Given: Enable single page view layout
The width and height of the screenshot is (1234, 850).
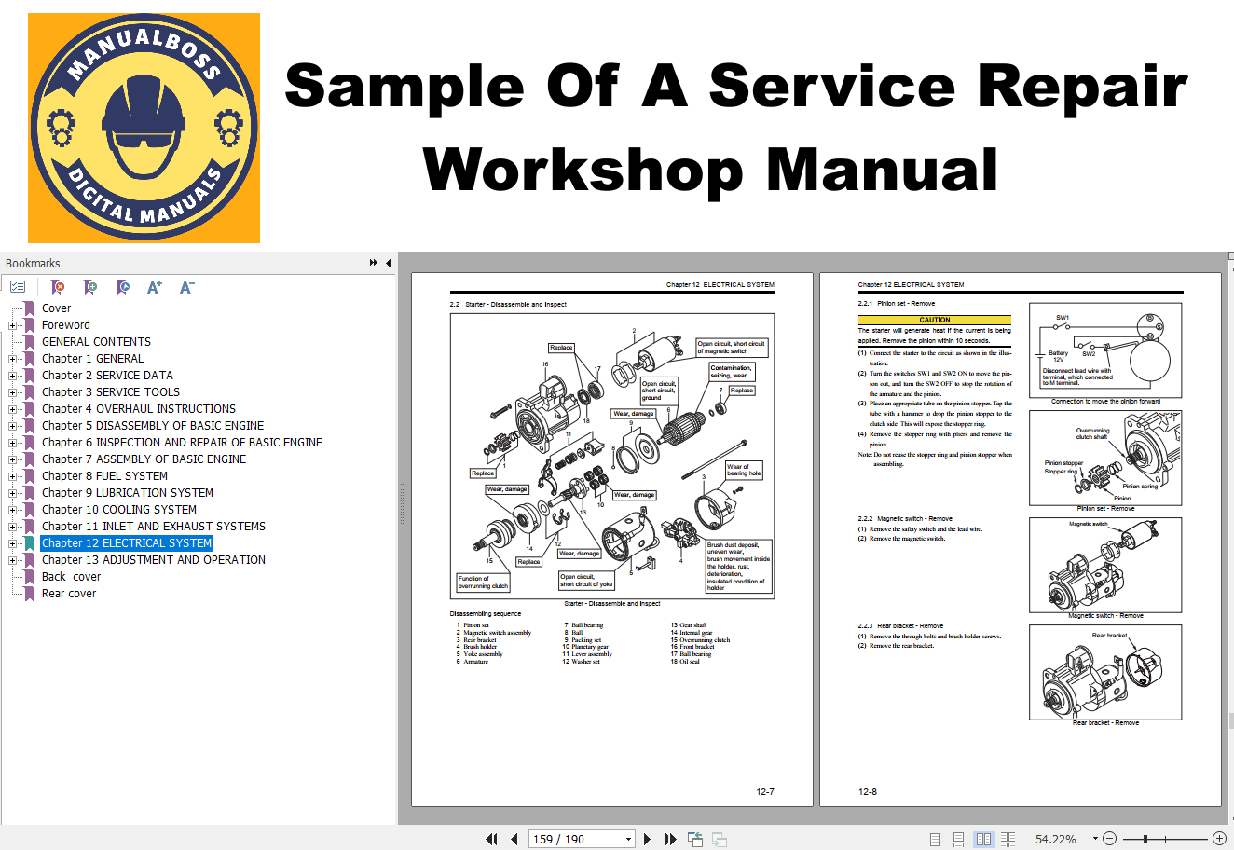Looking at the screenshot, I should pos(935,839).
